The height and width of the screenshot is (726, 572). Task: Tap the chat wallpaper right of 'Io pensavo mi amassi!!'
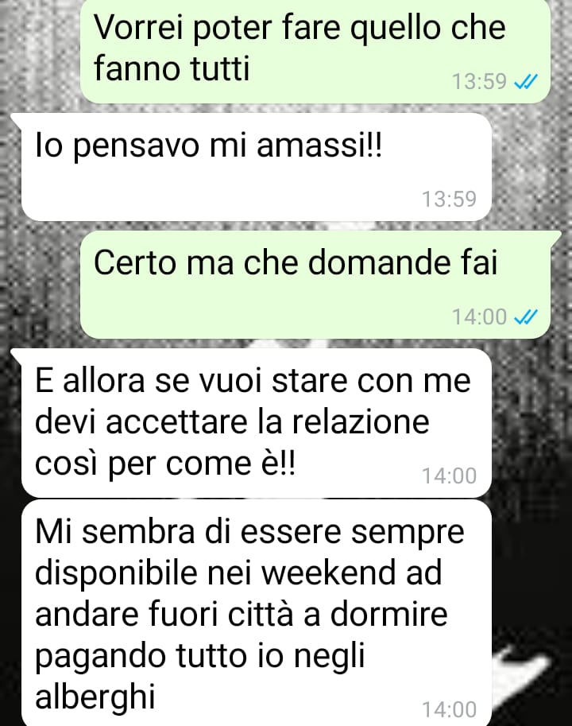click(531, 167)
